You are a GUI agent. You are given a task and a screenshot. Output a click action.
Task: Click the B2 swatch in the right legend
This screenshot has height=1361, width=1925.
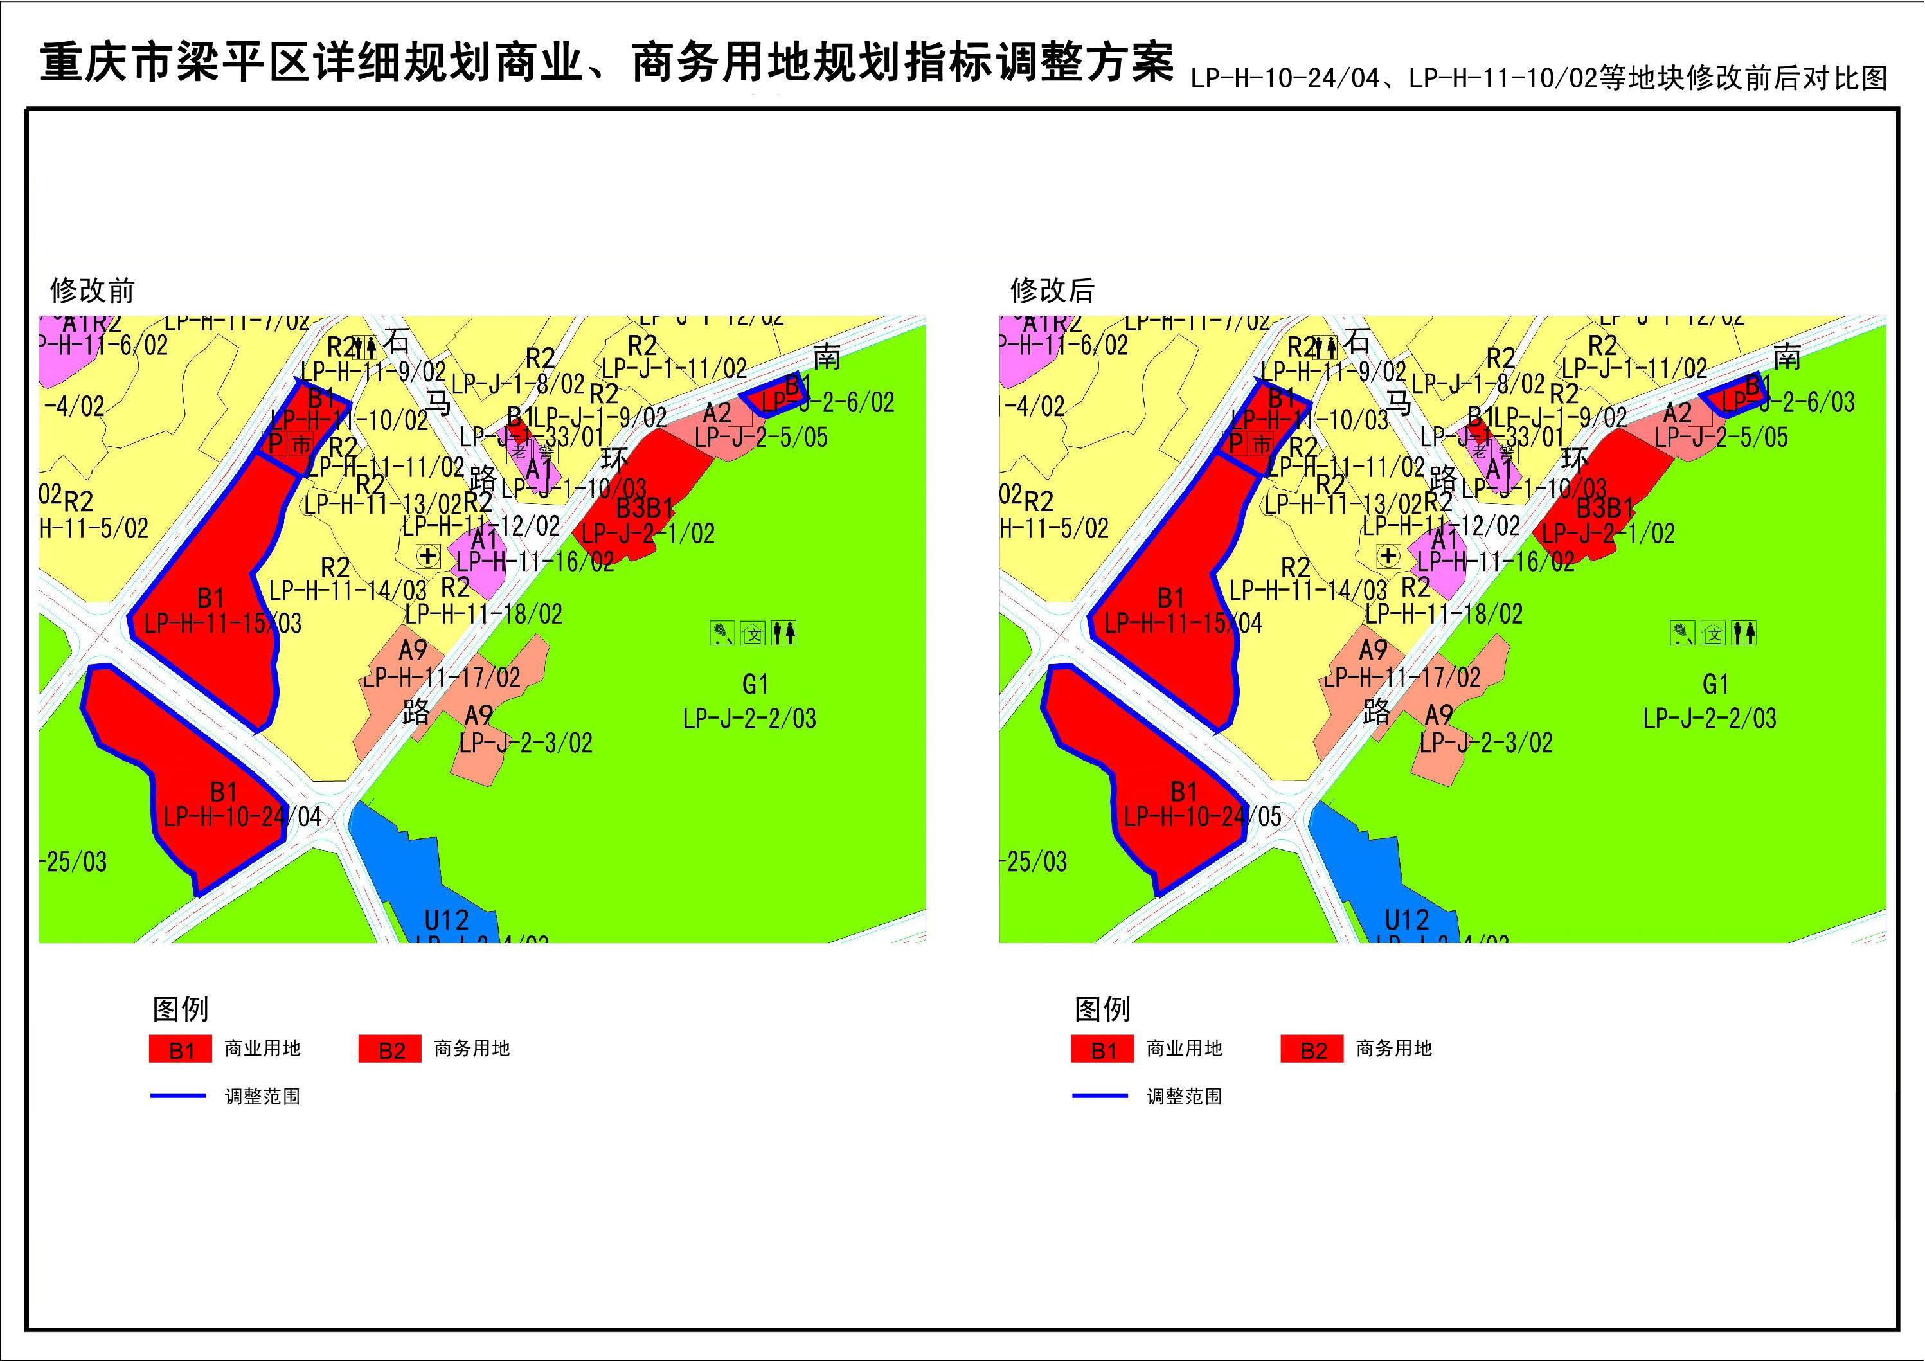point(1313,1050)
